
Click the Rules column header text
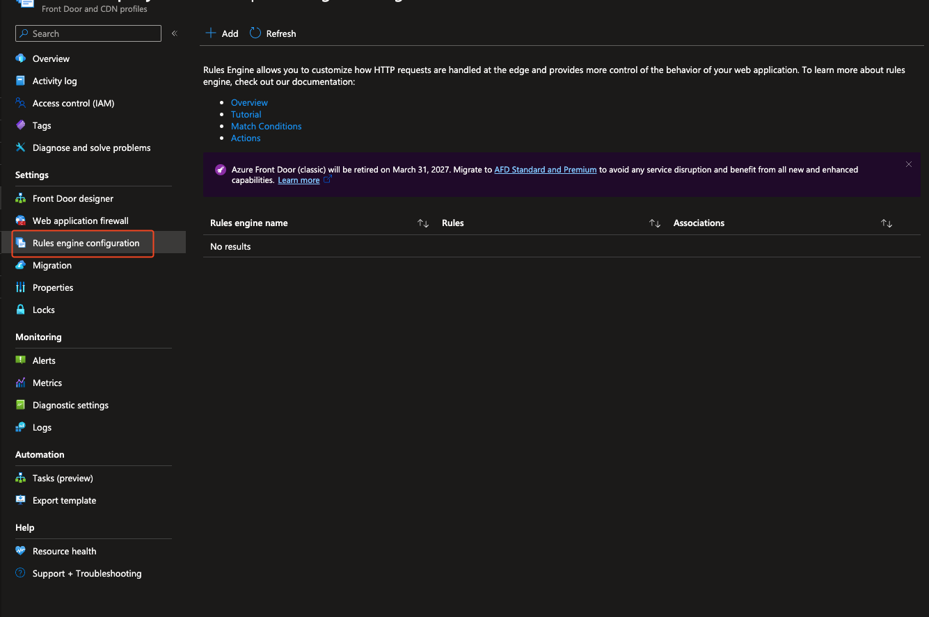453,223
